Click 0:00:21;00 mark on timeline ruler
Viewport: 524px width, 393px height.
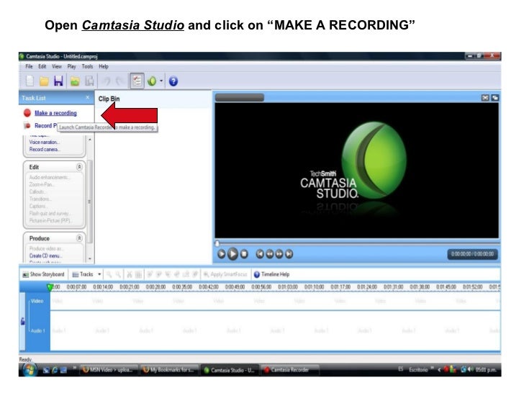tap(130, 286)
